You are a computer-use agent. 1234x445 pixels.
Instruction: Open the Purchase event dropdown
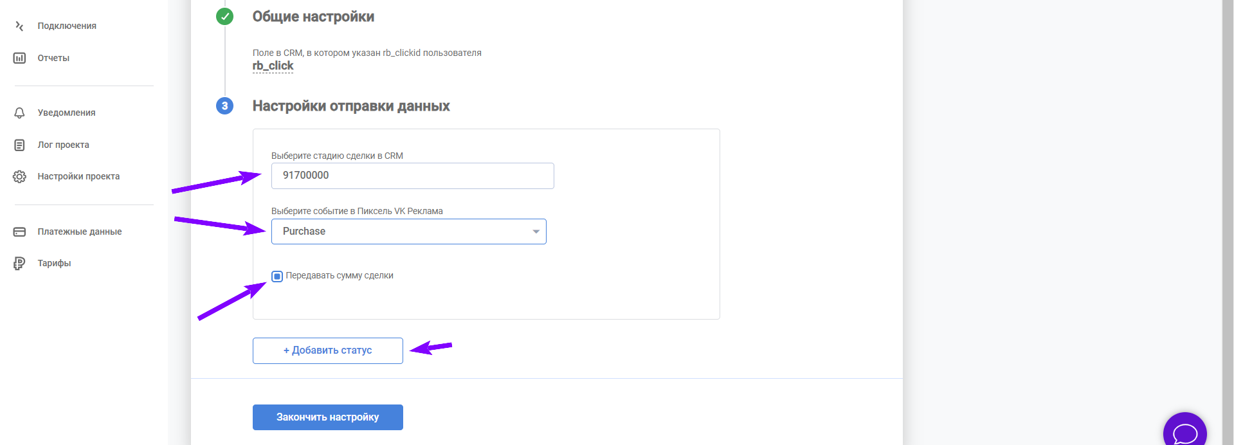(x=409, y=232)
